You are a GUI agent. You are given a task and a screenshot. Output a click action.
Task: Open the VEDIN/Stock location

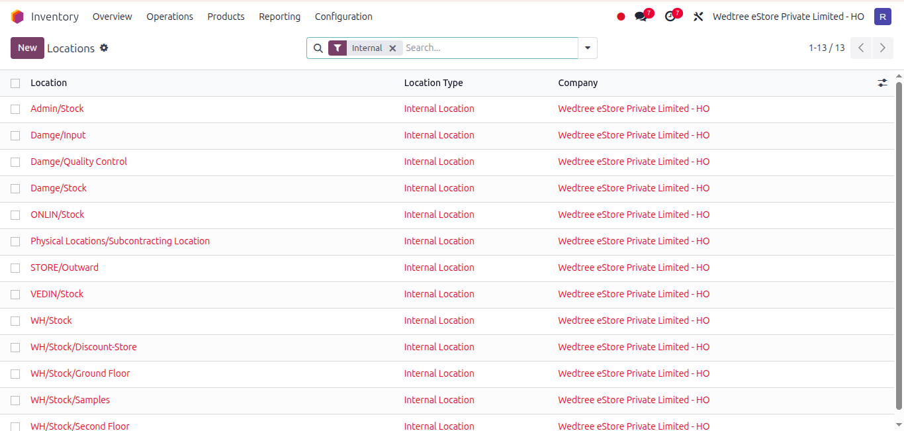pyautogui.click(x=57, y=294)
